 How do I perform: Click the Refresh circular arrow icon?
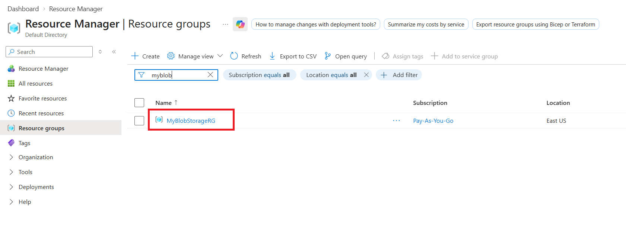[x=234, y=56]
